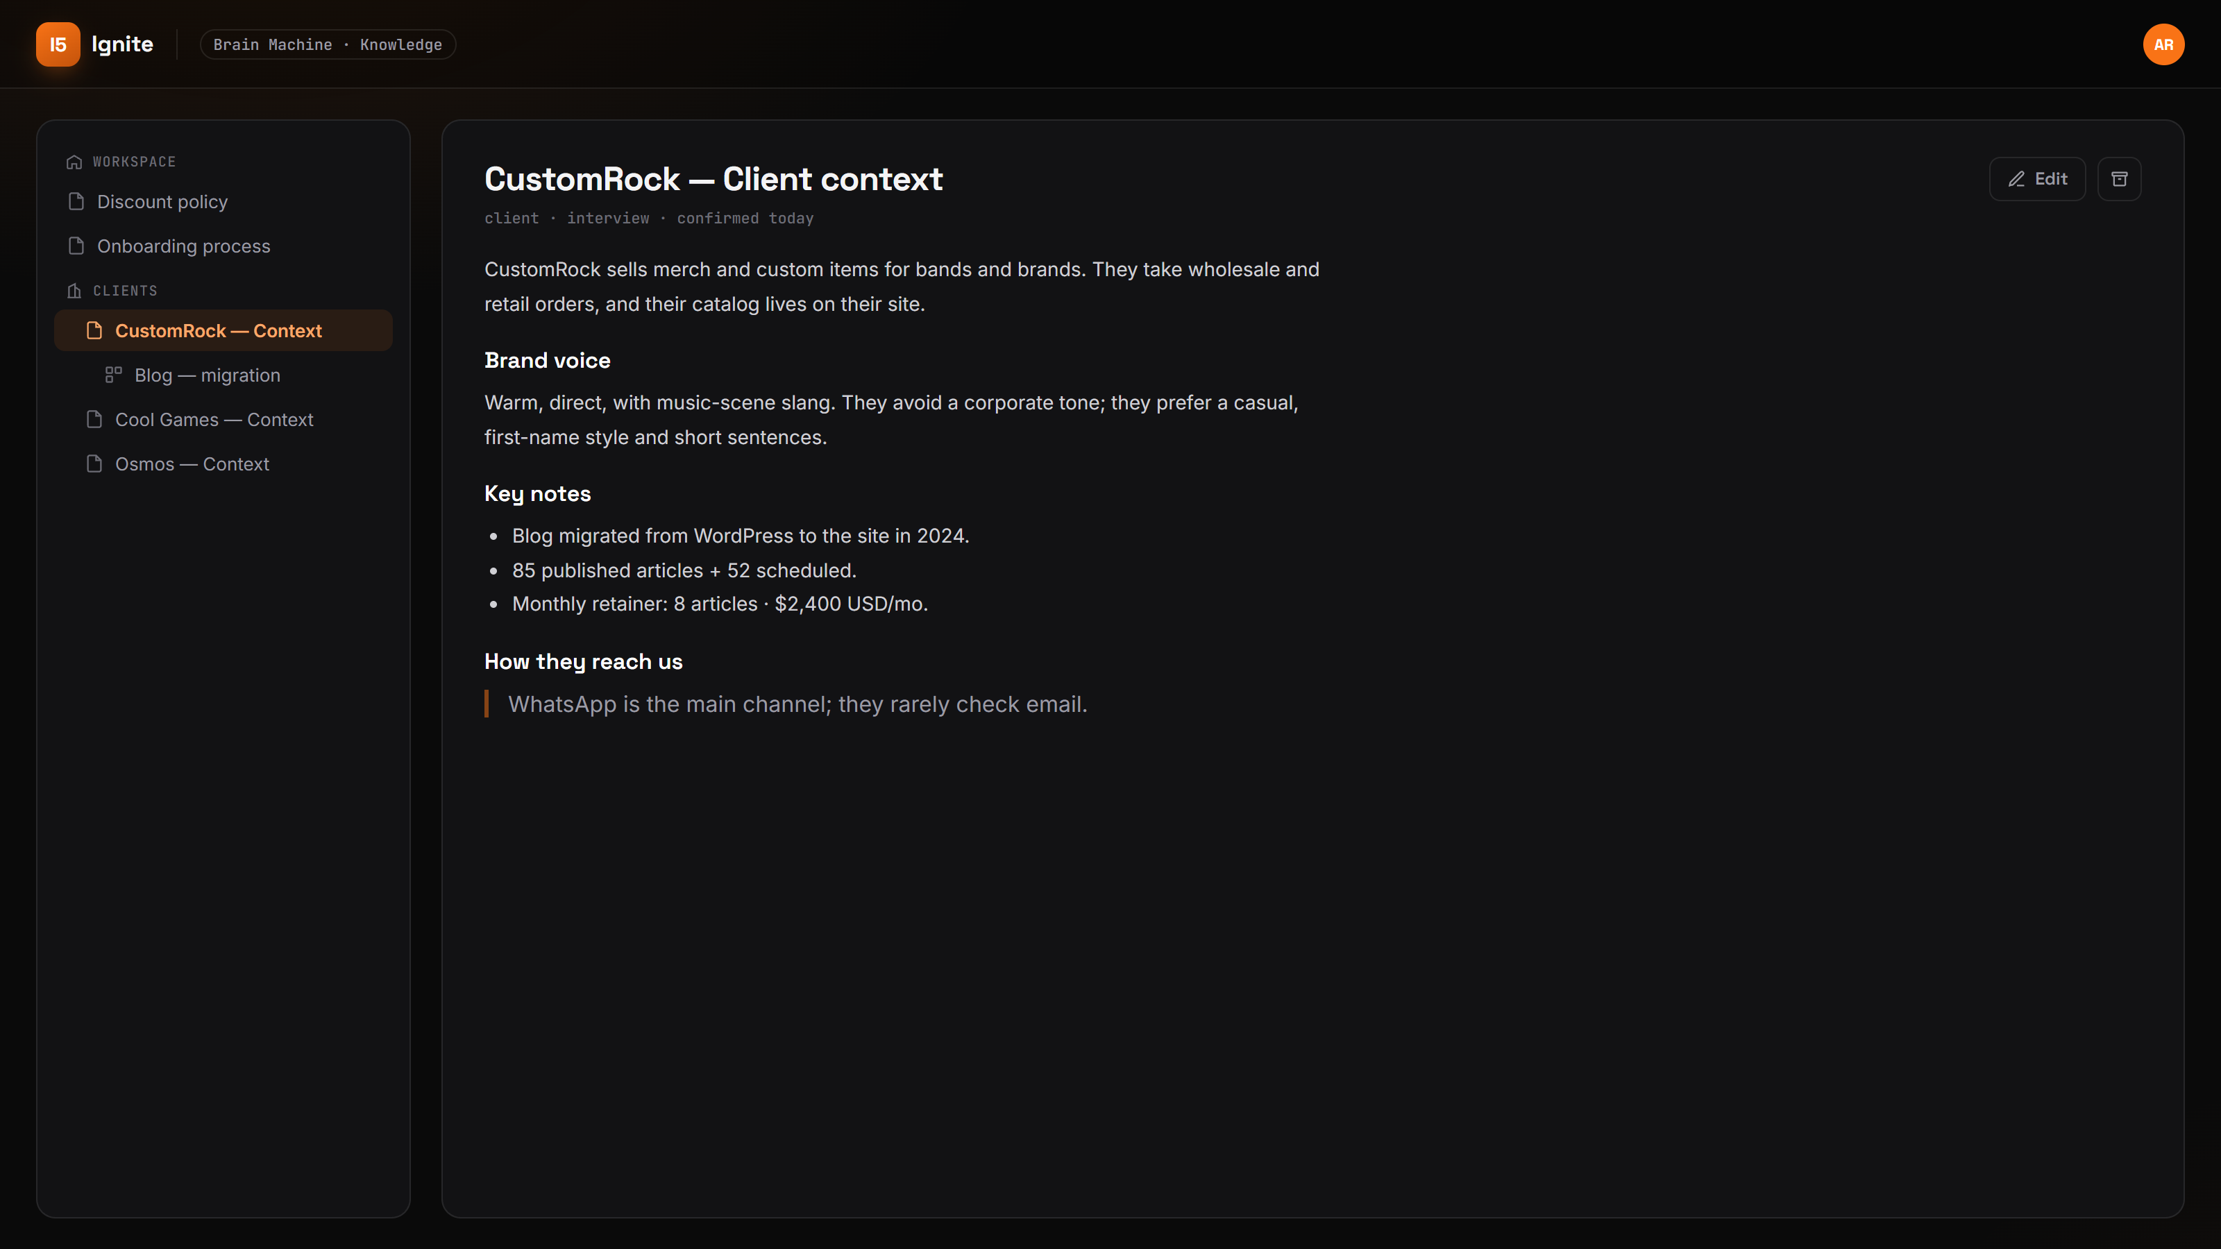Click the Key notes heading
Viewport: 2221px width, 1249px height.
538,493
